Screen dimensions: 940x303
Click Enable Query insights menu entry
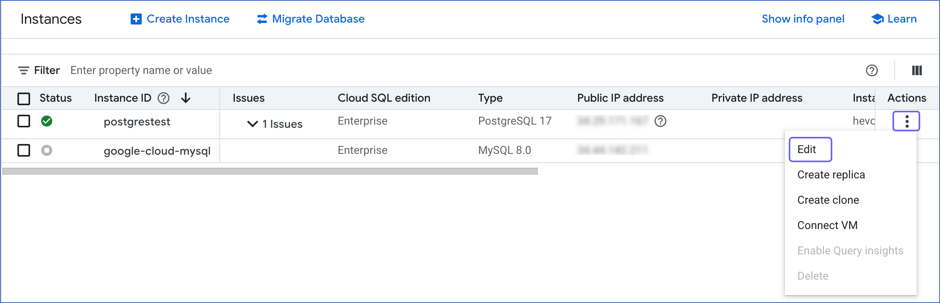(851, 251)
